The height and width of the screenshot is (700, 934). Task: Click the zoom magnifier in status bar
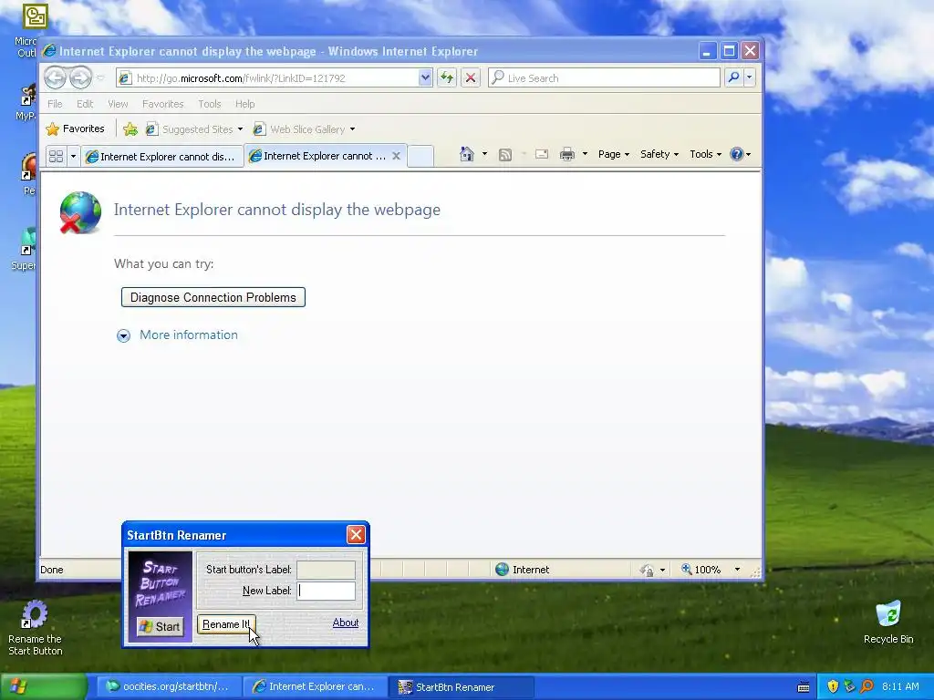[687, 570]
